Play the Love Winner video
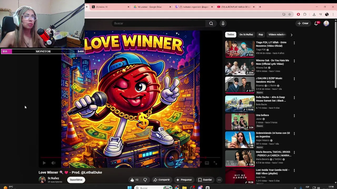Screen dimensions: 337x189 44,163
